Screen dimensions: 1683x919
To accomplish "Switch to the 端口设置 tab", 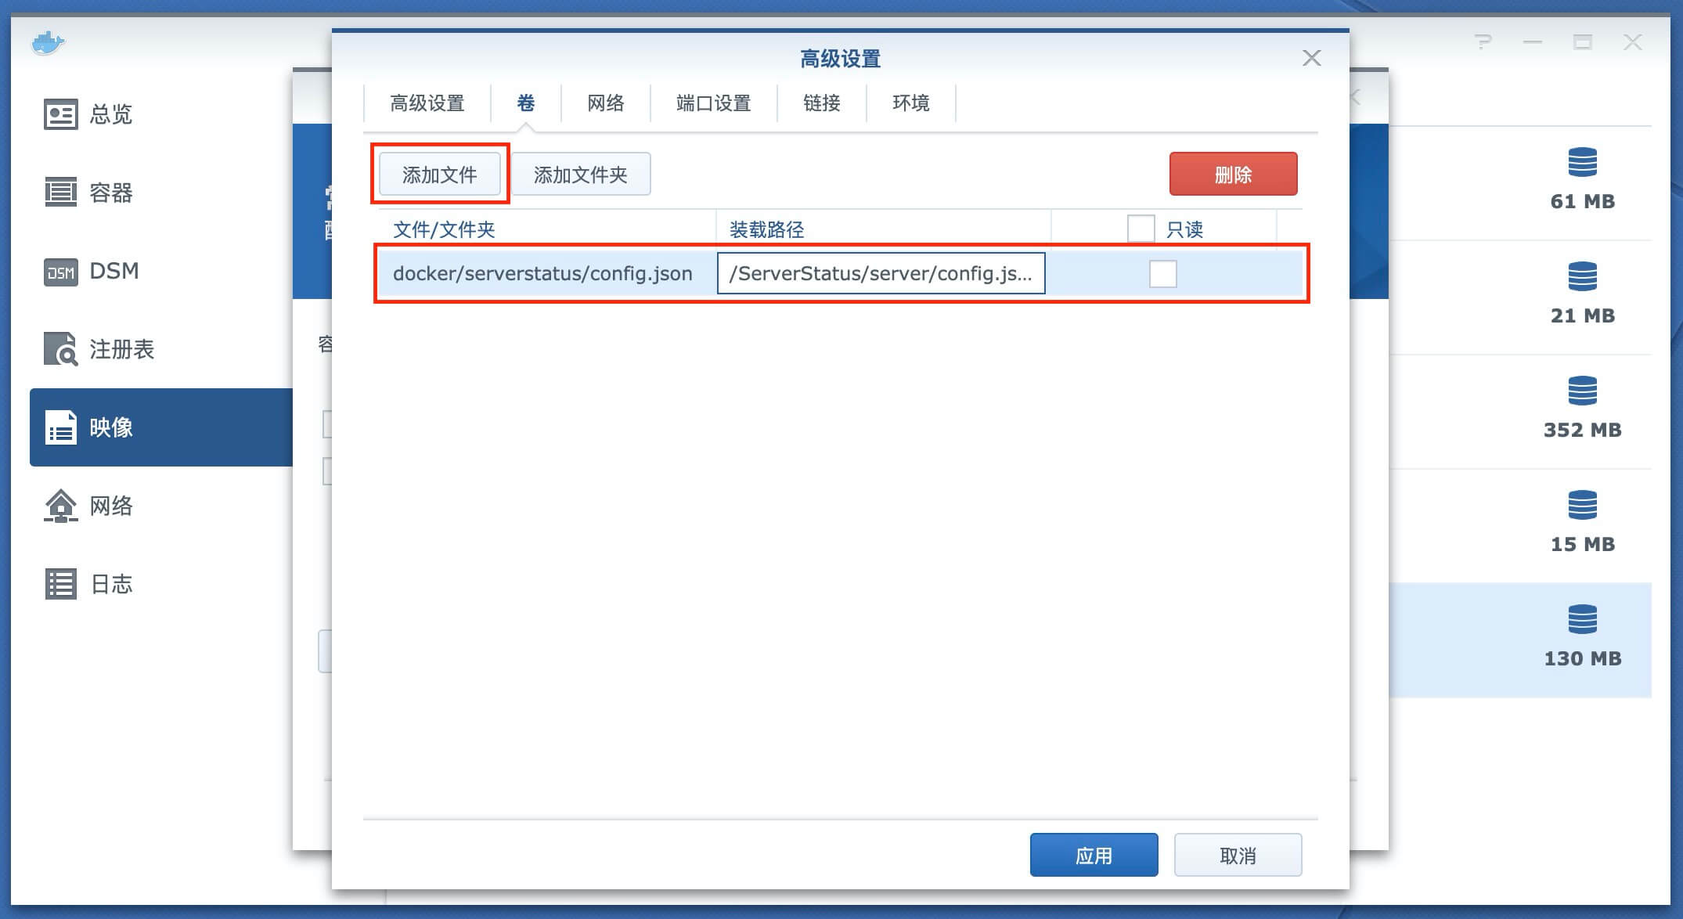I will 713,103.
